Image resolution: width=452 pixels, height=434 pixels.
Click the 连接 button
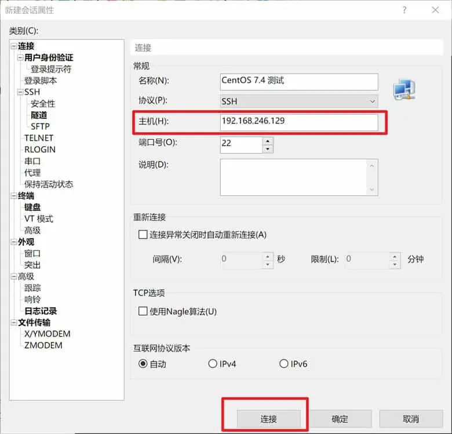click(x=268, y=419)
